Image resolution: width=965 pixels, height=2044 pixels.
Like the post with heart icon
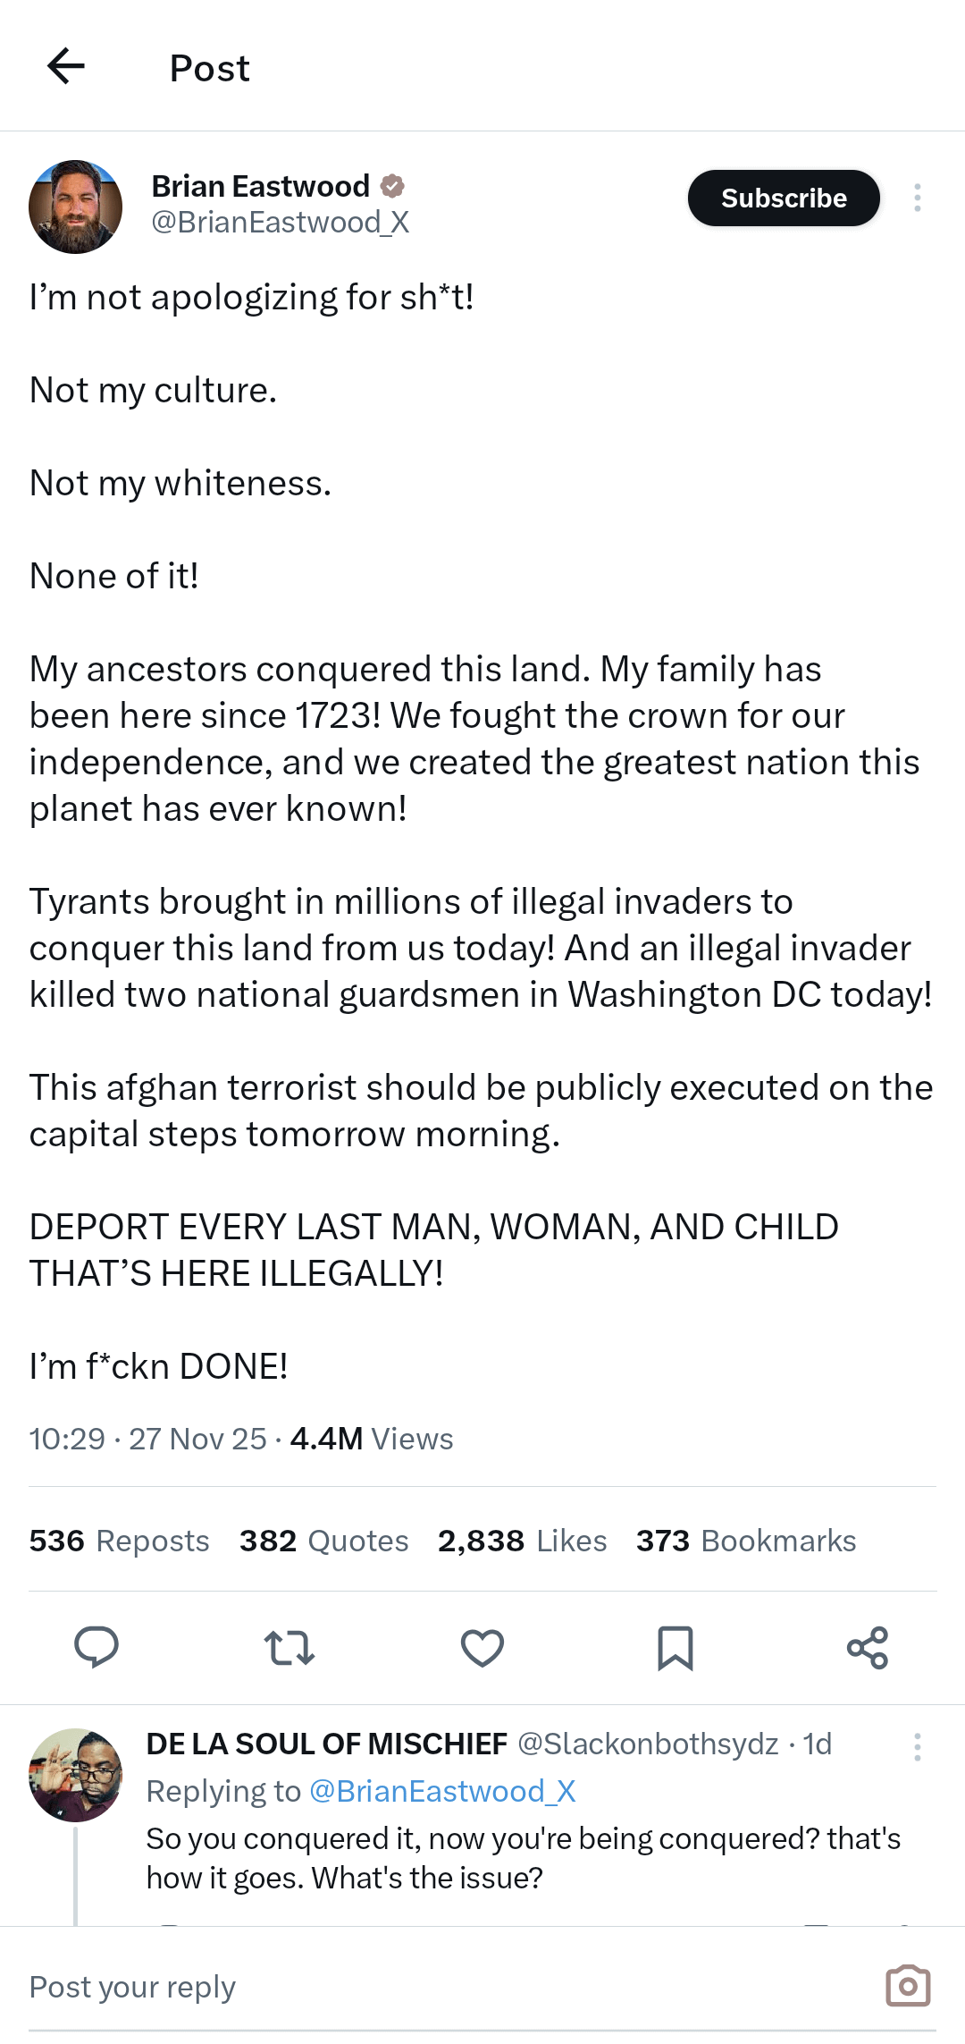point(482,1647)
